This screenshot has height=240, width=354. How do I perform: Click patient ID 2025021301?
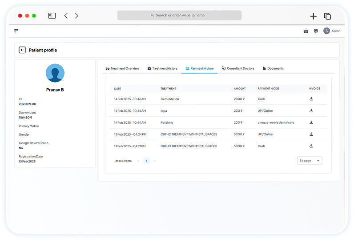tap(27, 104)
